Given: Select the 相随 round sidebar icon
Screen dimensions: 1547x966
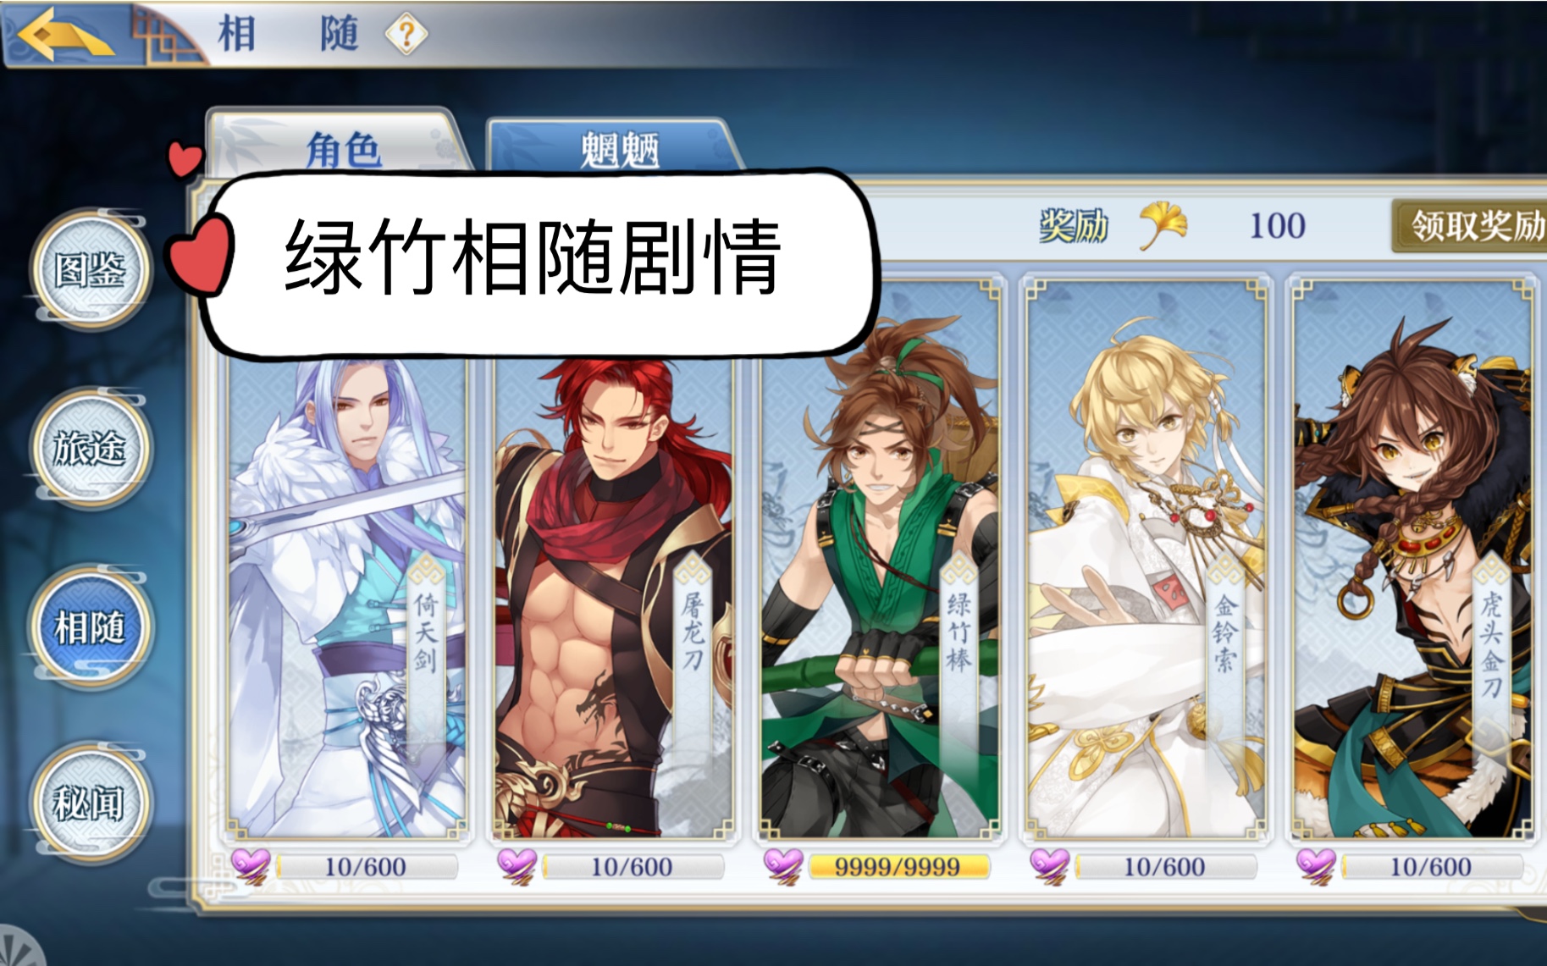Looking at the screenshot, I should [x=90, y=627].
